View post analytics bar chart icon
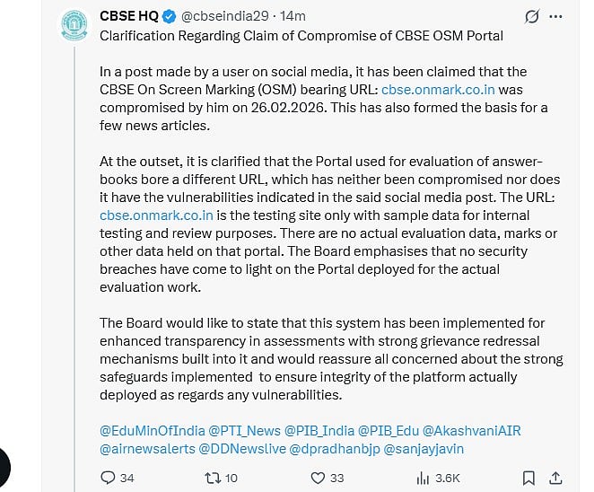Screen dimensions: 594x492 pyautogui.click(x=423, y=479)
